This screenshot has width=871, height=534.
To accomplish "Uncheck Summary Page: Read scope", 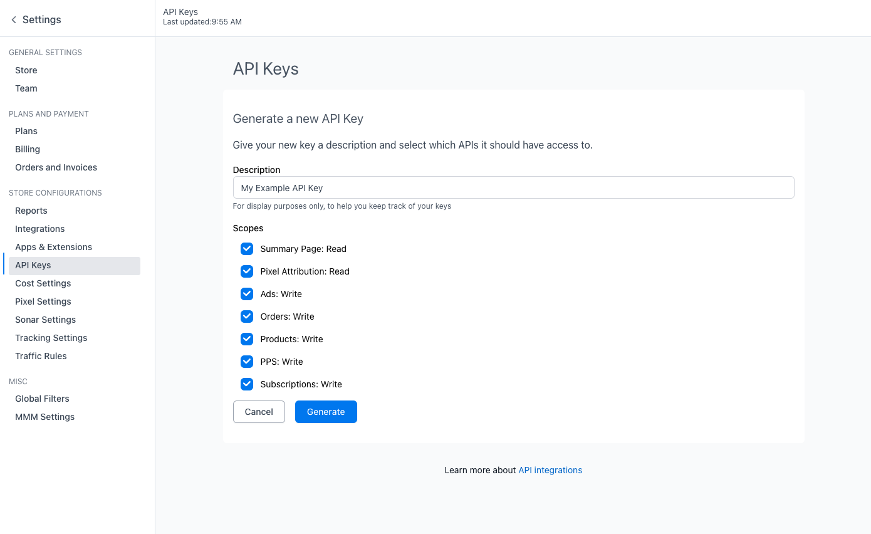I will pos(247,249).
